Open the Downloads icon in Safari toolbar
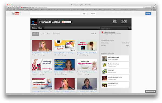Image resolution: width=162 pixels, height=103 pixels. tap(154, 7)
